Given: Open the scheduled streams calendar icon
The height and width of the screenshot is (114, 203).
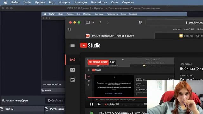Looking at the screenshot, I should coord(73,80).
